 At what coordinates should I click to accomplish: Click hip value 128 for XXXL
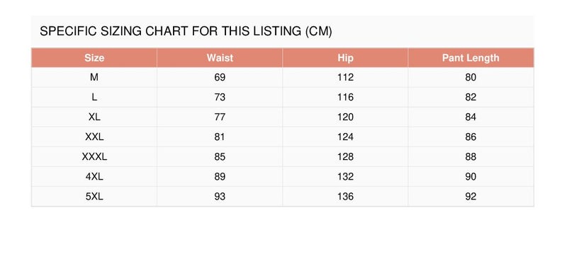pos(345,156)
